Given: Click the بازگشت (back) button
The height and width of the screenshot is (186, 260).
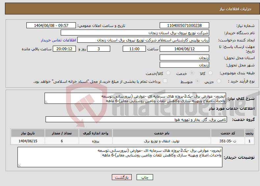Looking at the screenshot, I should pos(122,177).
